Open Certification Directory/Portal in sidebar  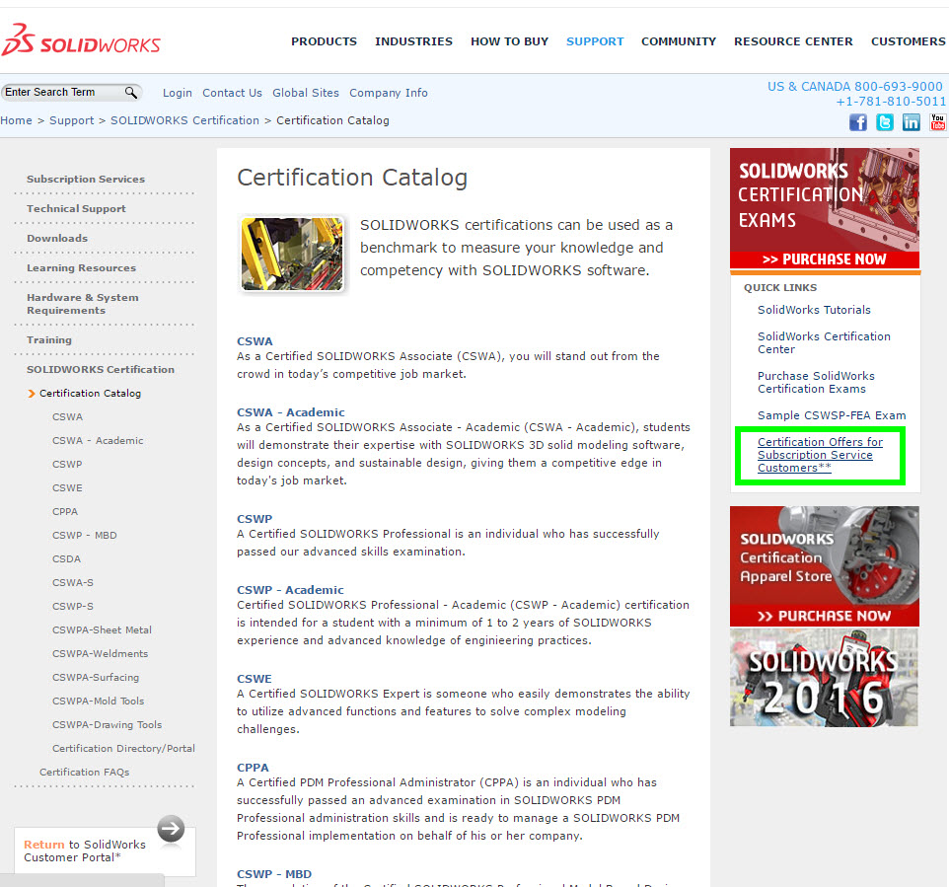(123, 748)
